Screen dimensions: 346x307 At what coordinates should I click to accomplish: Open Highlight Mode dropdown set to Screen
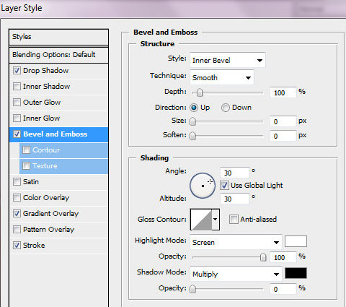236,242
